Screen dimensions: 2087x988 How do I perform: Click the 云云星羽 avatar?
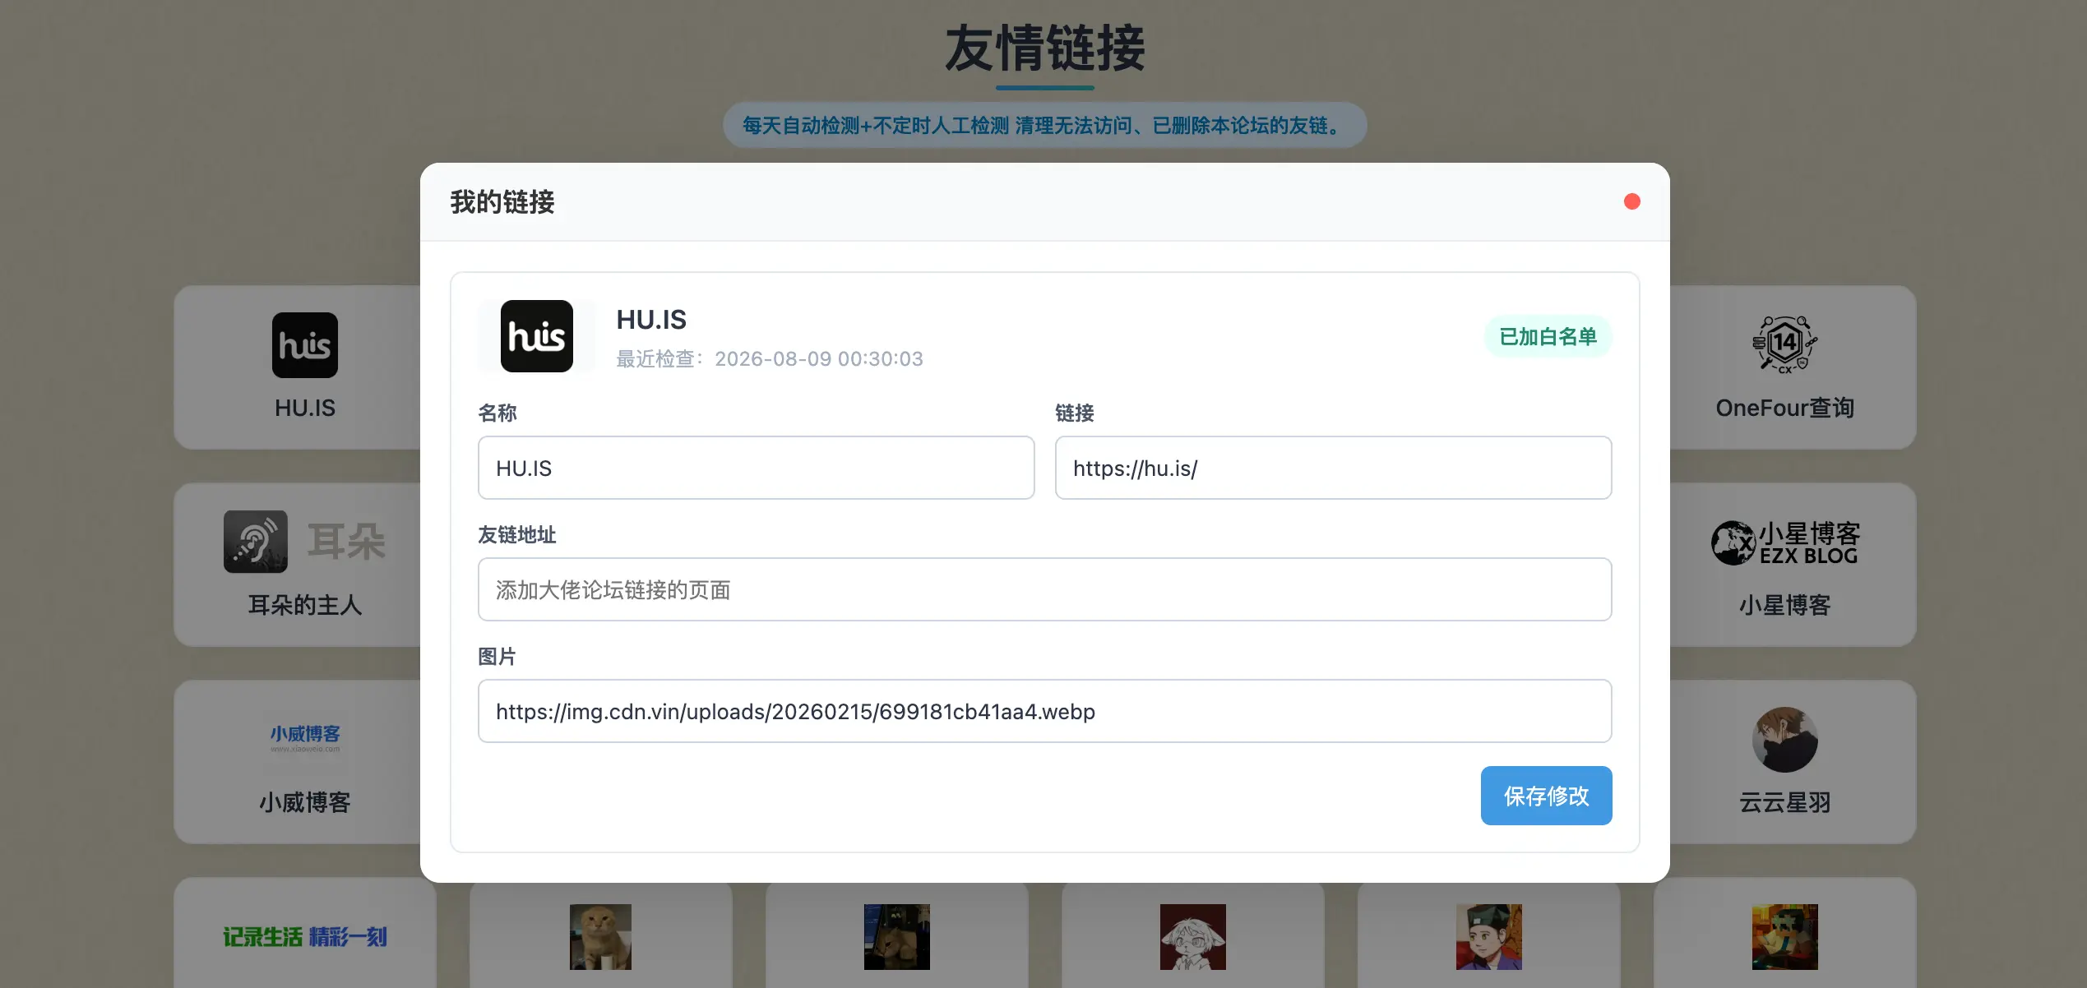click(x=1784, y=740)
